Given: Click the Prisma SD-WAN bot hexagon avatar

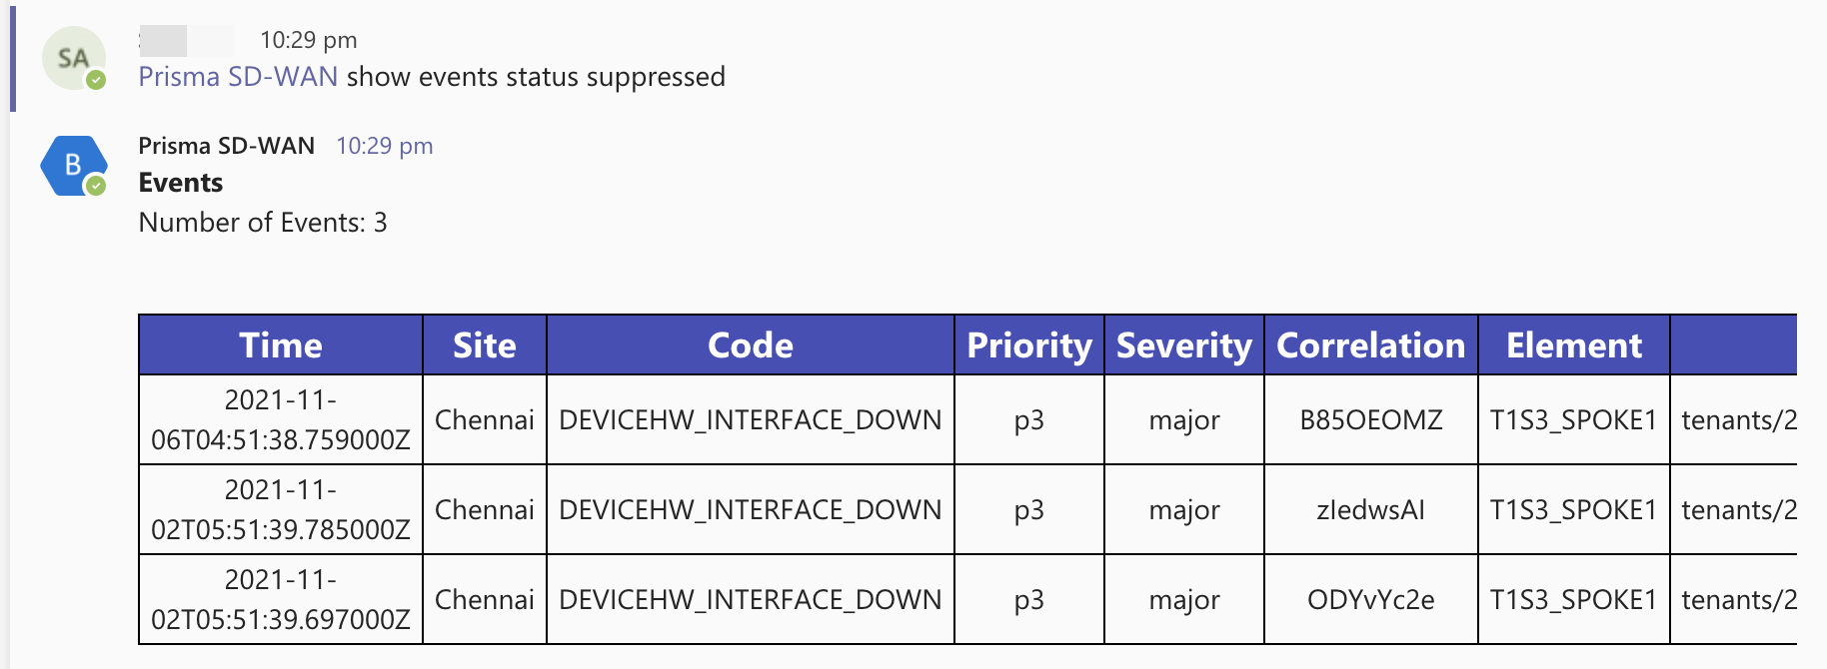Looking at the screenshot, I should click(x=73, y=165).
